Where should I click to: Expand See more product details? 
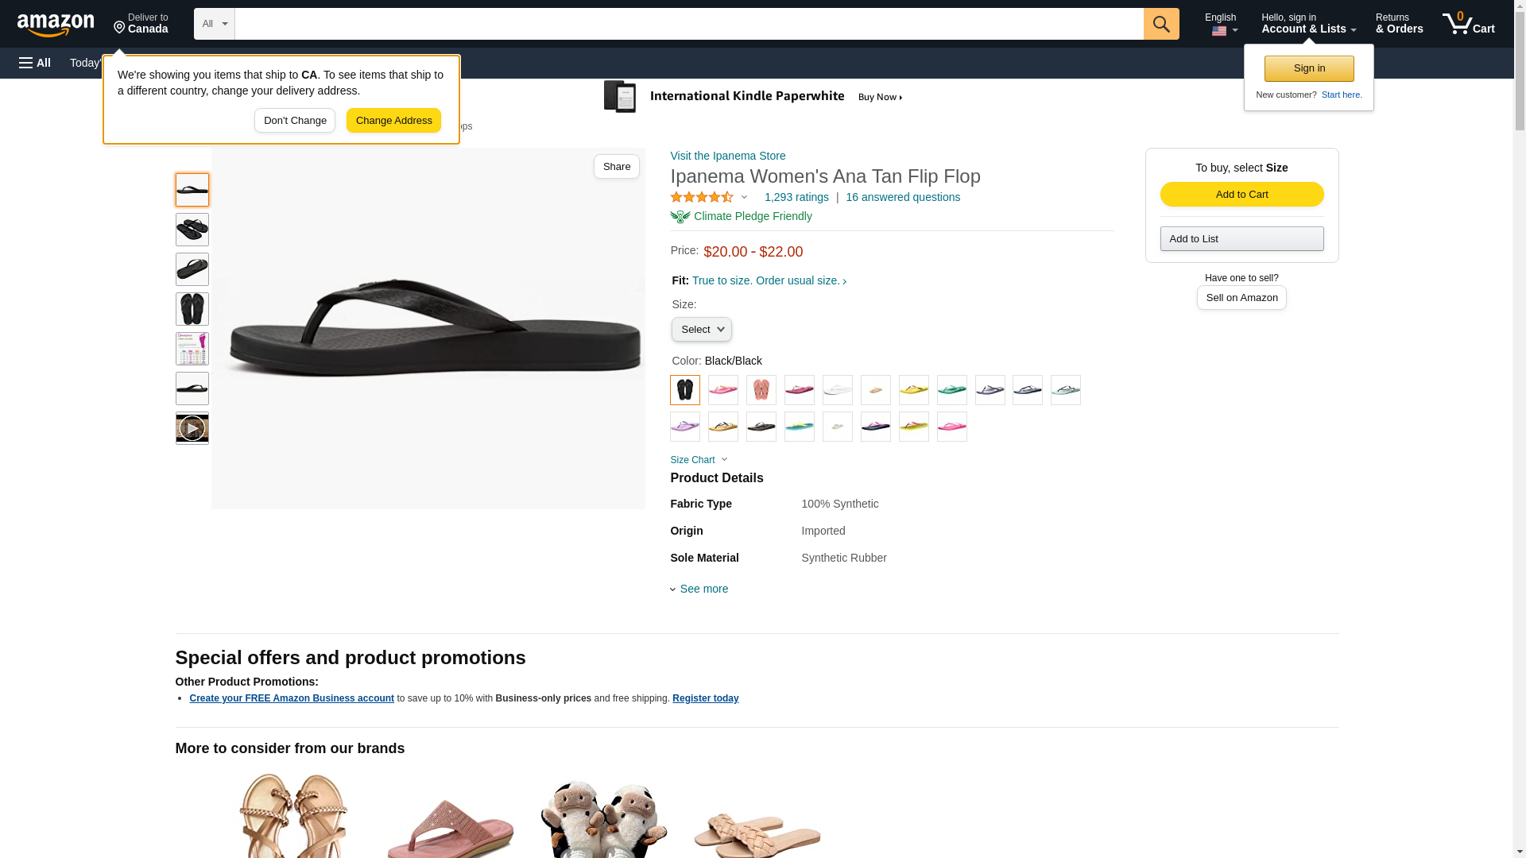click(699, 589)
